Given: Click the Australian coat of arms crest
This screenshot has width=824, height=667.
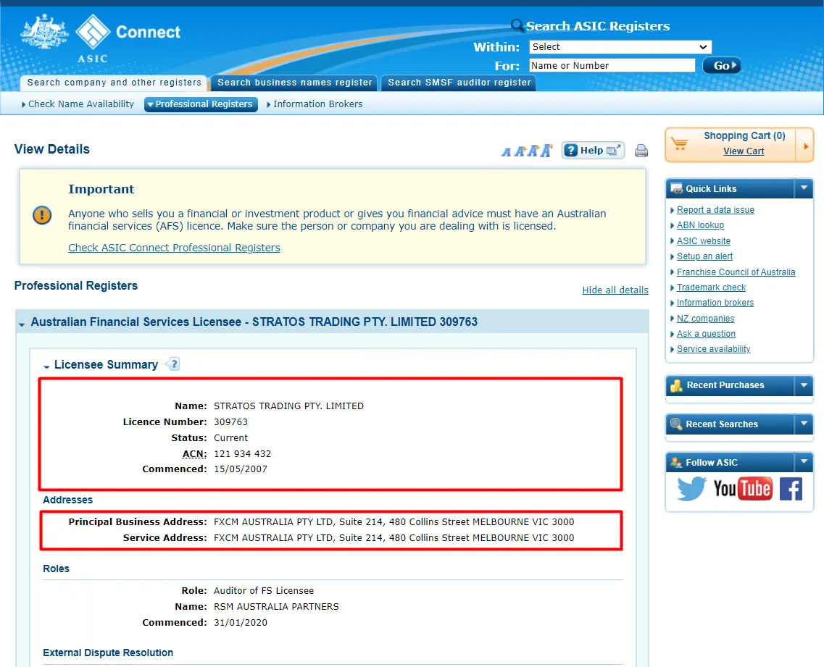Looking at the screenshot, I should [44, 32].
